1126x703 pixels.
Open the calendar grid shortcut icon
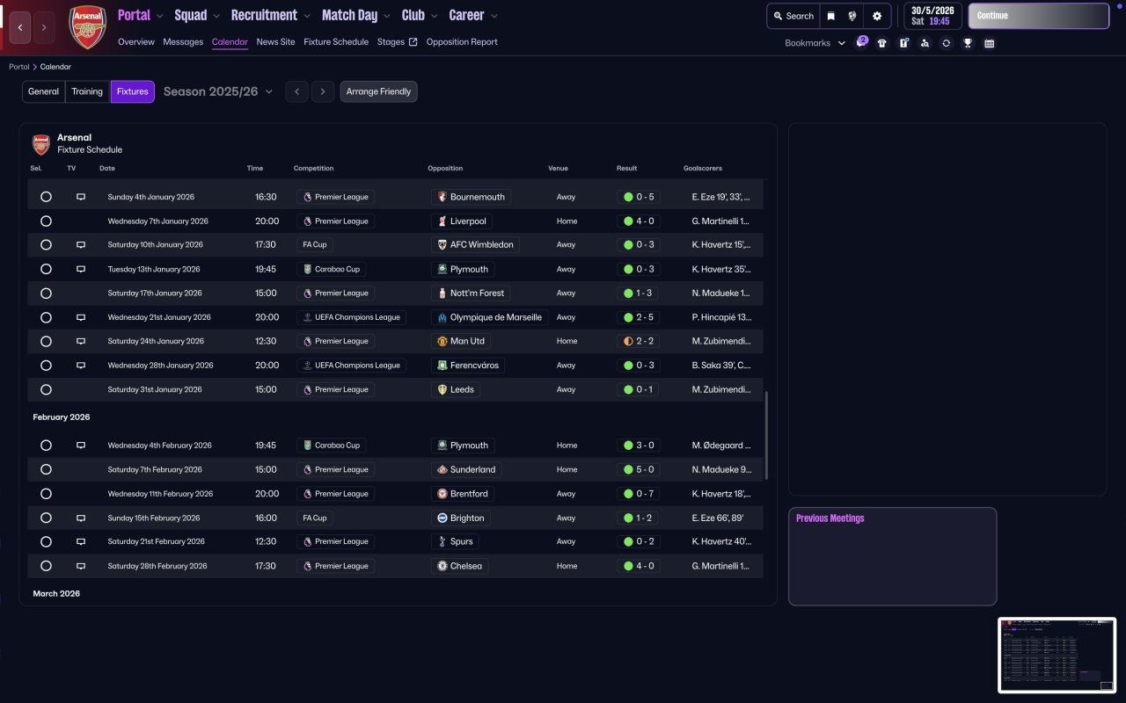pyautogui.click(x=989, y=43)
